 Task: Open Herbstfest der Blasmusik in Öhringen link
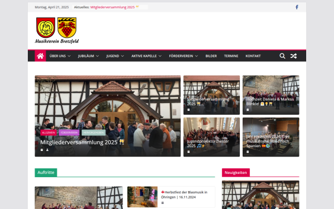point(184,195)
